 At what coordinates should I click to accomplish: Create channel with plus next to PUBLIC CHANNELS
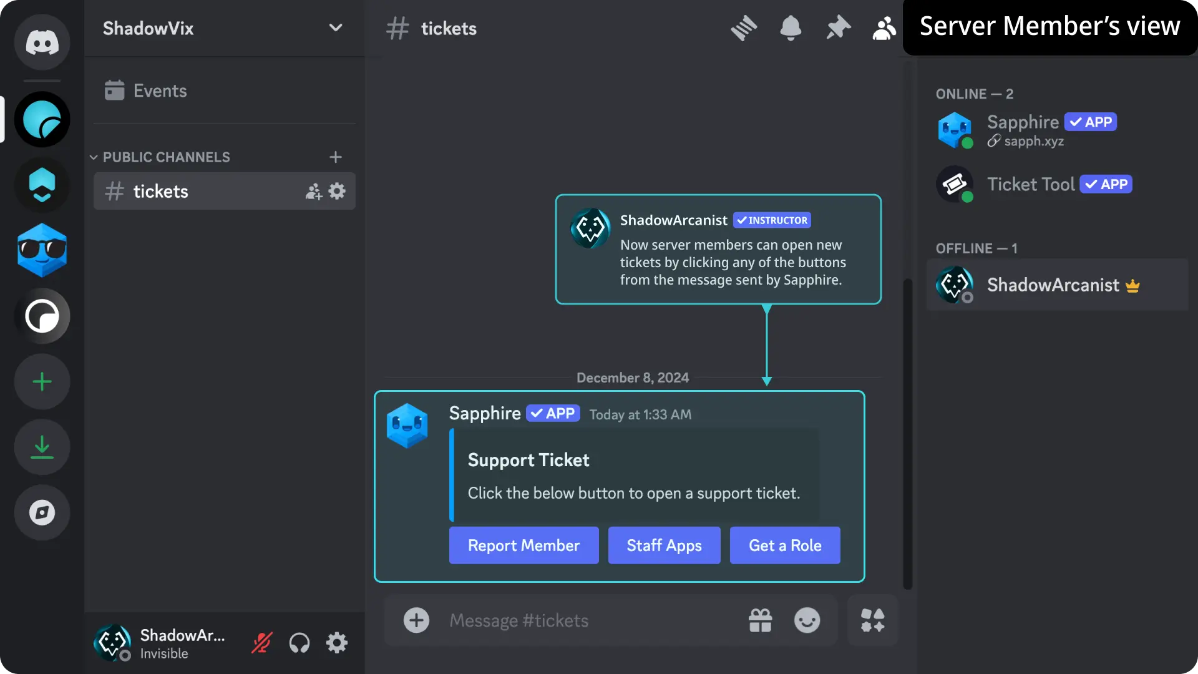pyautogui.click(x=336, y=157)
